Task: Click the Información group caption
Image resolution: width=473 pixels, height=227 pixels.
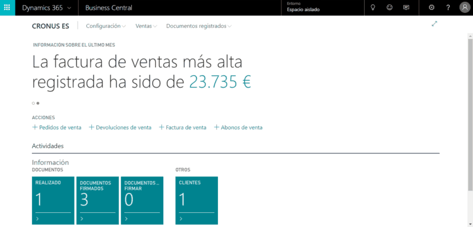Action: click(x=51, y=162)
